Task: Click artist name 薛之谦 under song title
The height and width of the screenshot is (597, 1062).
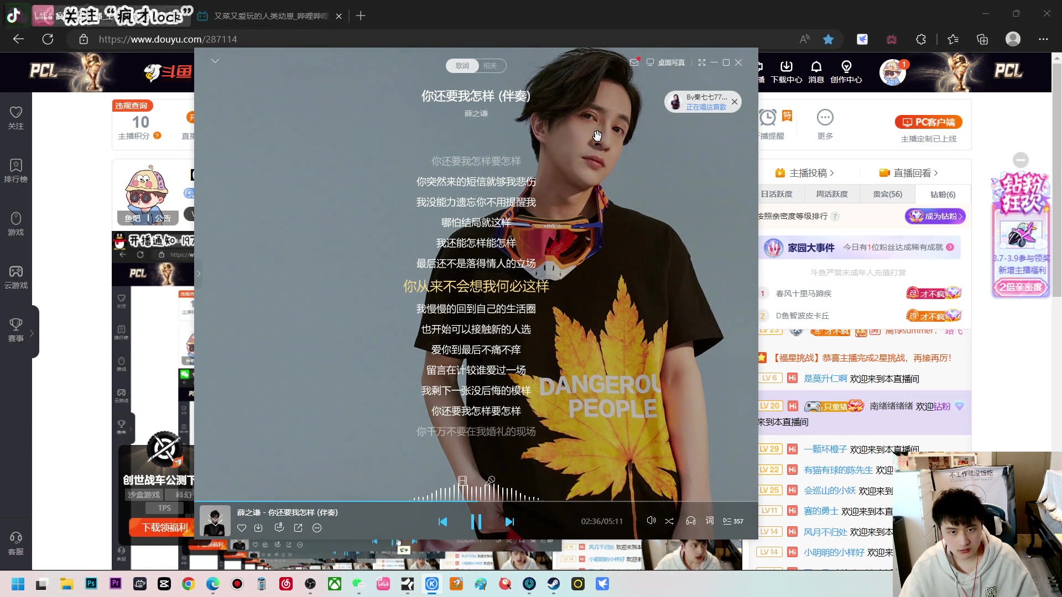Action: 476,113
